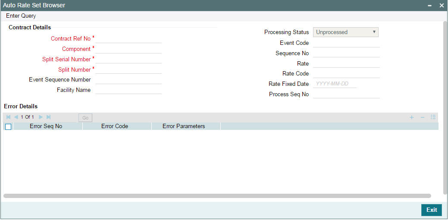
Task: Remove a row with the minus icon
Action: pos(422,117)
